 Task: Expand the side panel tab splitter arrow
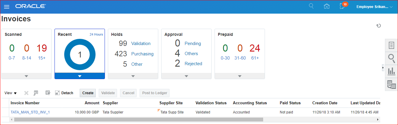[x=383, y=68]
